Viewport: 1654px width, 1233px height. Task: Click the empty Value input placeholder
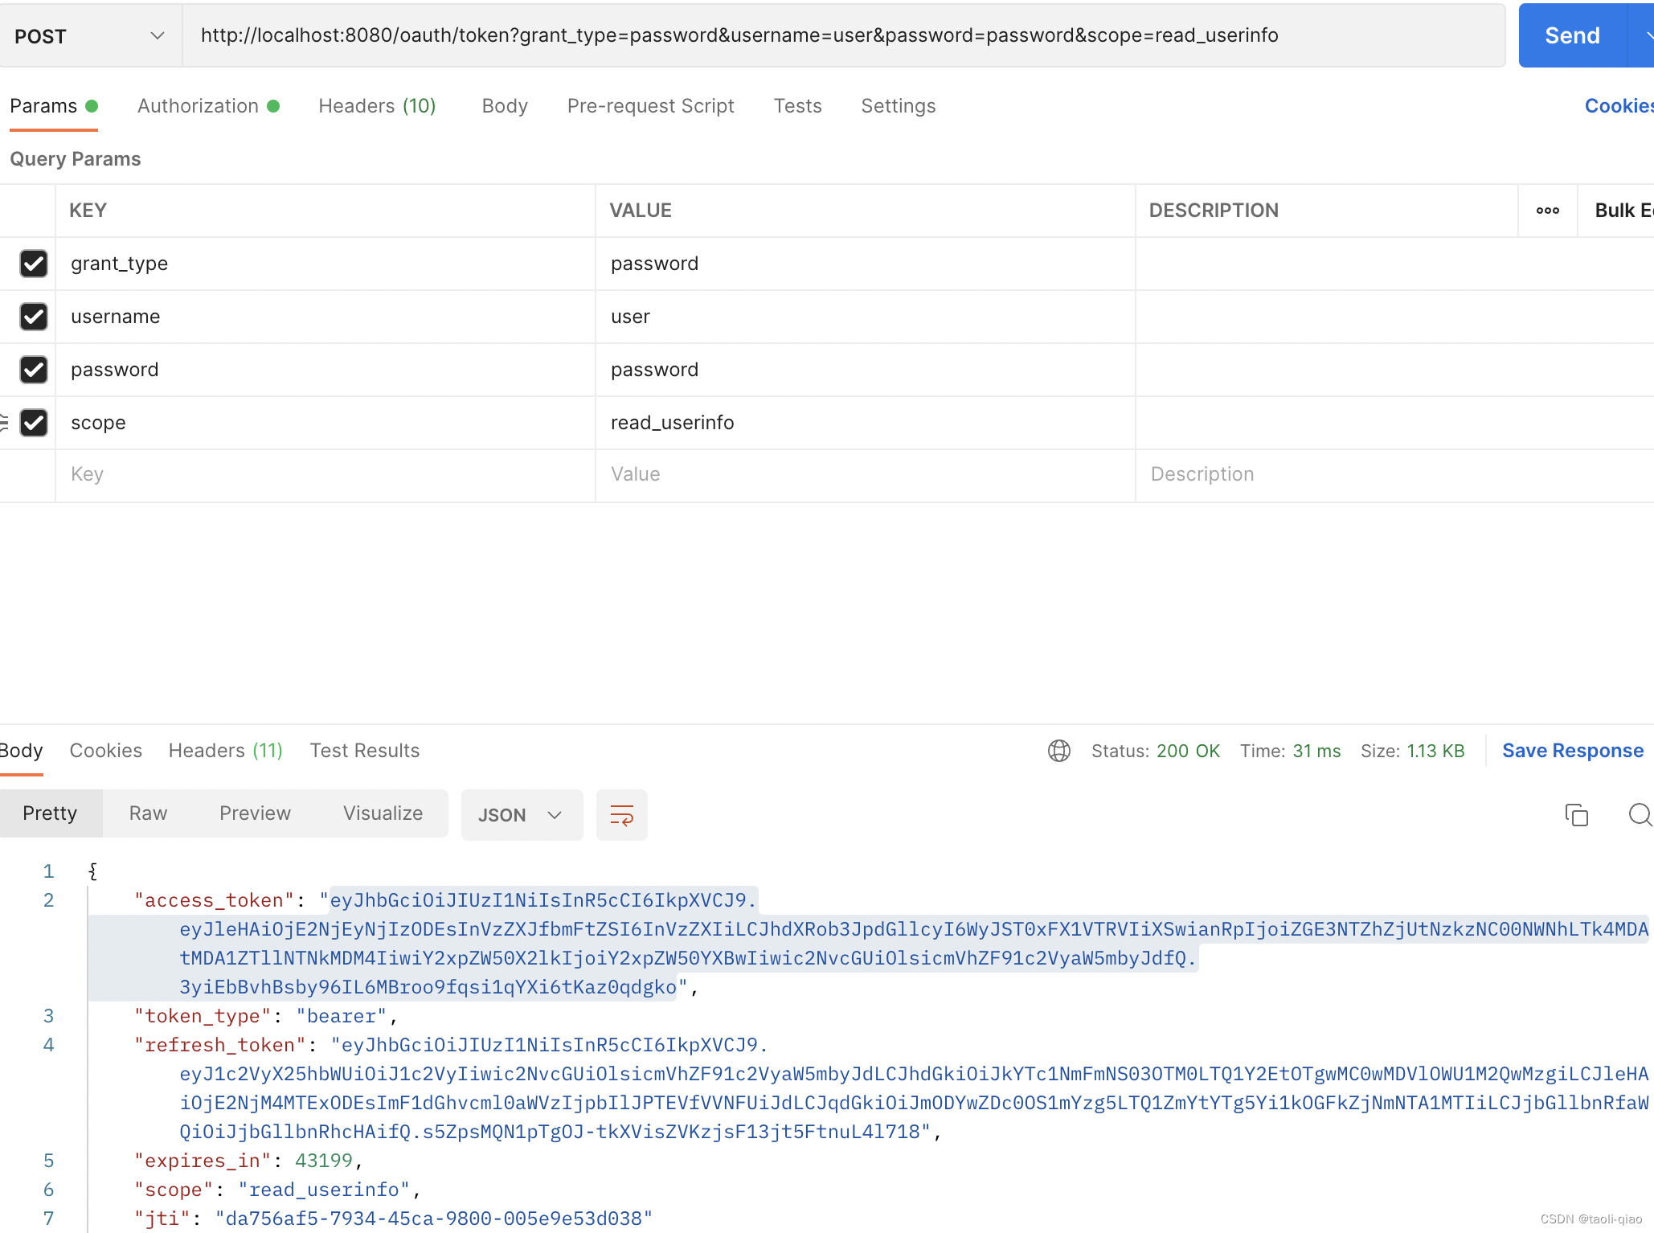865,474
